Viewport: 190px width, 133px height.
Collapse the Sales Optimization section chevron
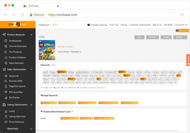[31, 69]
